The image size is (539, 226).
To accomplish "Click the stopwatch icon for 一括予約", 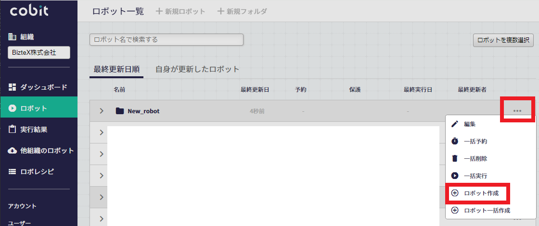I will click(455, 141).
